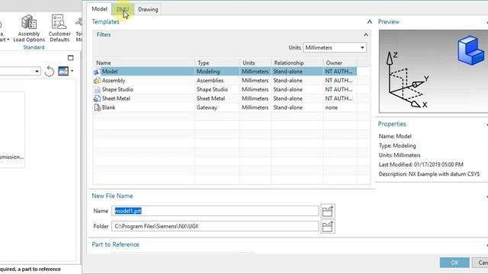
Task: Click the image display icon in left panel
Action: (x=63, y=71)
